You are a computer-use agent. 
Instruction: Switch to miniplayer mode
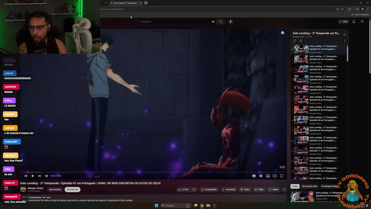(x=268, y=176)
